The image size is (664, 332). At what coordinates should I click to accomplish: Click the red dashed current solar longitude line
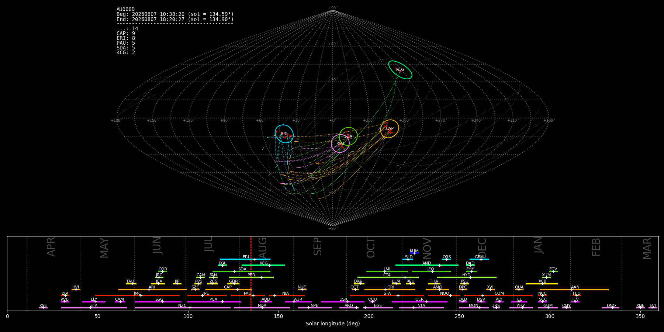[251, 273]
